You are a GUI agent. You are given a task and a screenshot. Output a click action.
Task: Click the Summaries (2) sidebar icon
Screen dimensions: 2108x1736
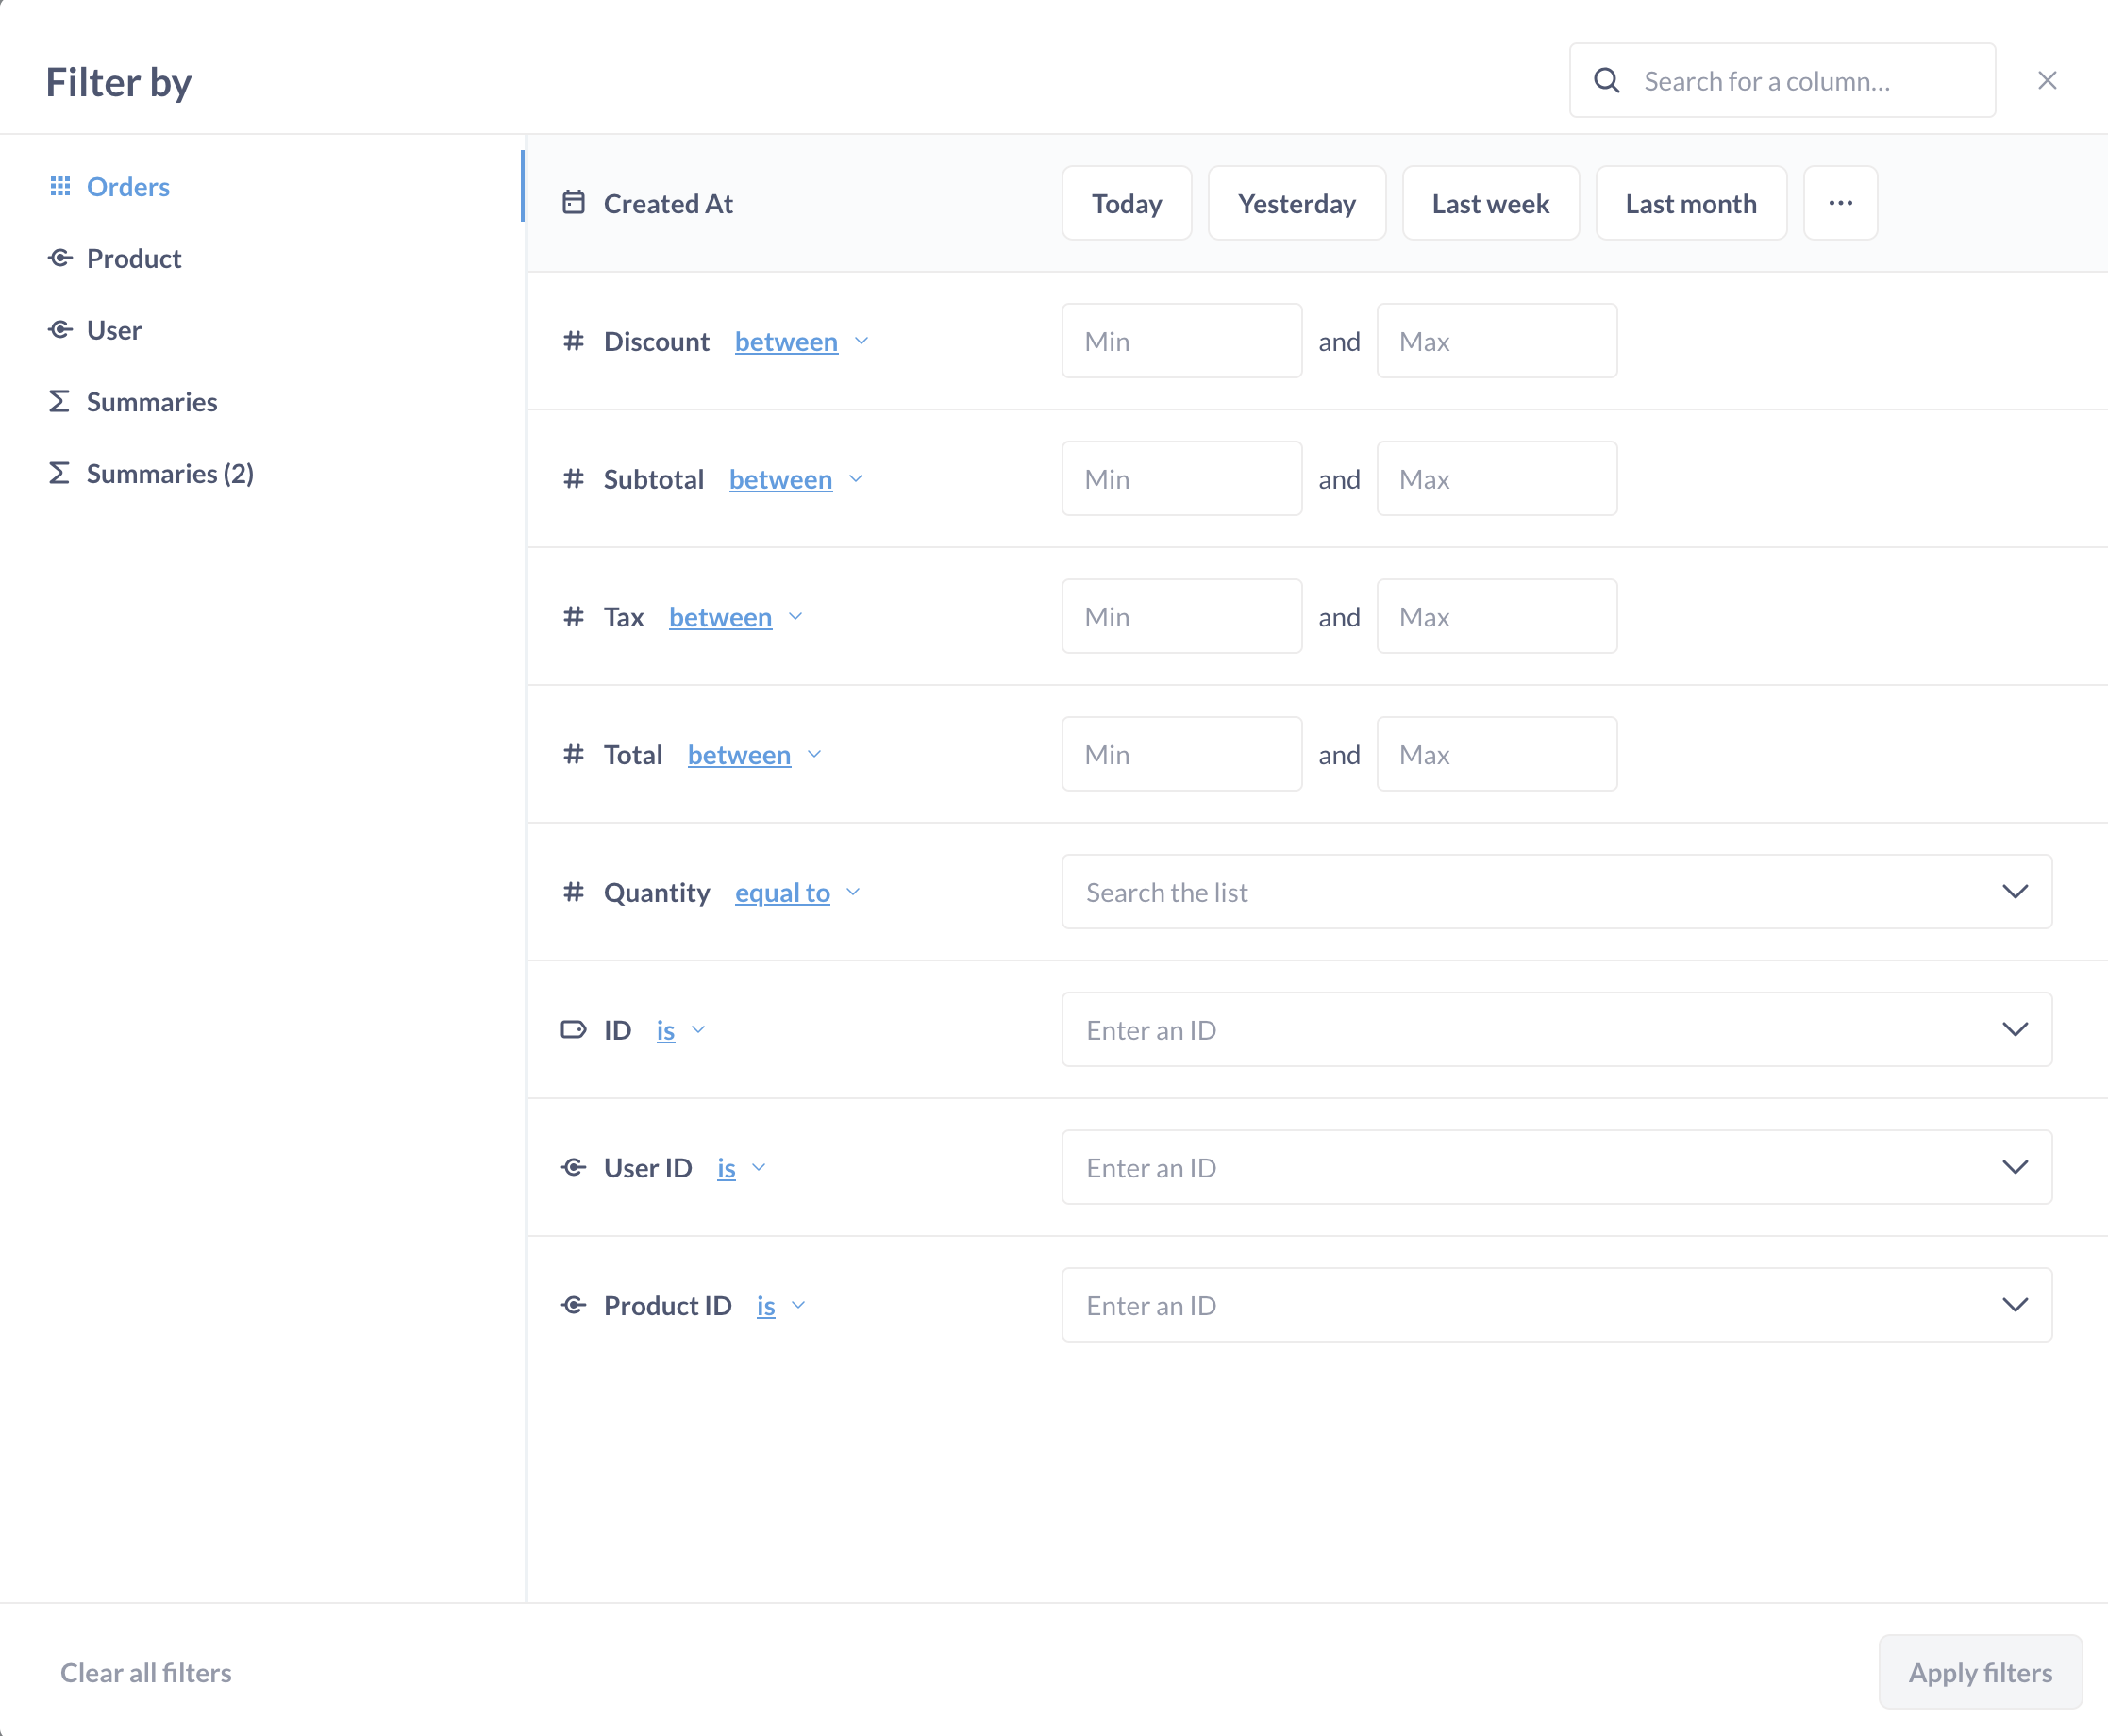point(59,473)
